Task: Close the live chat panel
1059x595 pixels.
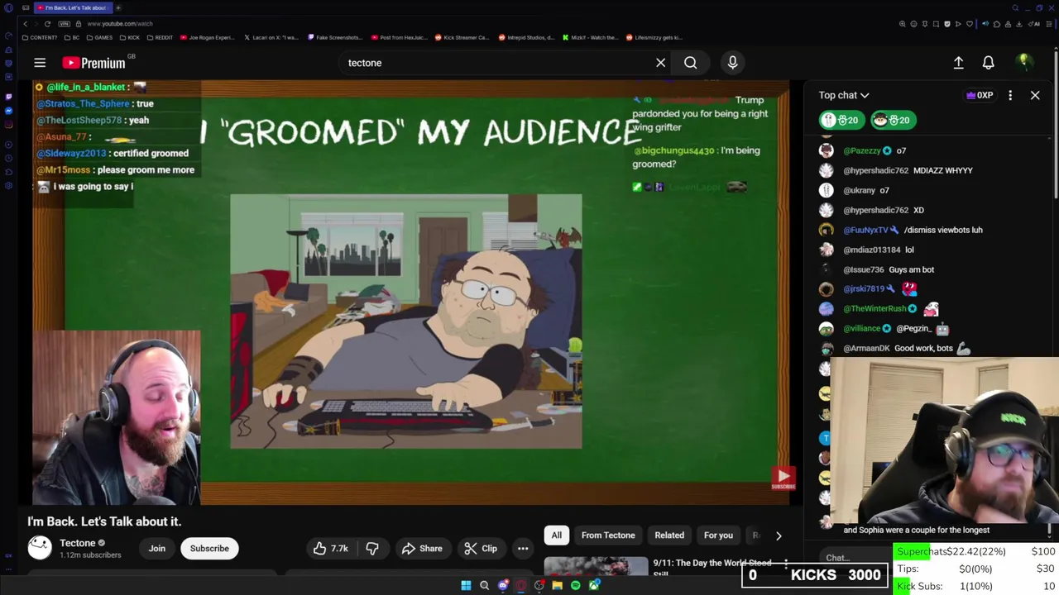Action: pos(1035,95)
